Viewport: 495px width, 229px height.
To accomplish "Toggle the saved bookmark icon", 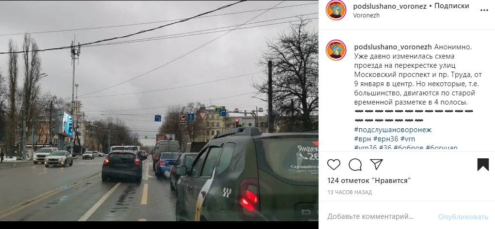I will (x=483, y=165).
